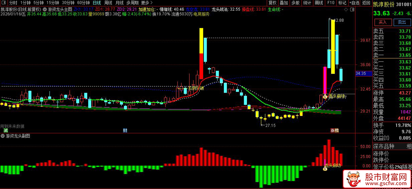Screen dimensions: 412x189
Task: Select the 5分钟 period tab
Action: coord(38,3)
